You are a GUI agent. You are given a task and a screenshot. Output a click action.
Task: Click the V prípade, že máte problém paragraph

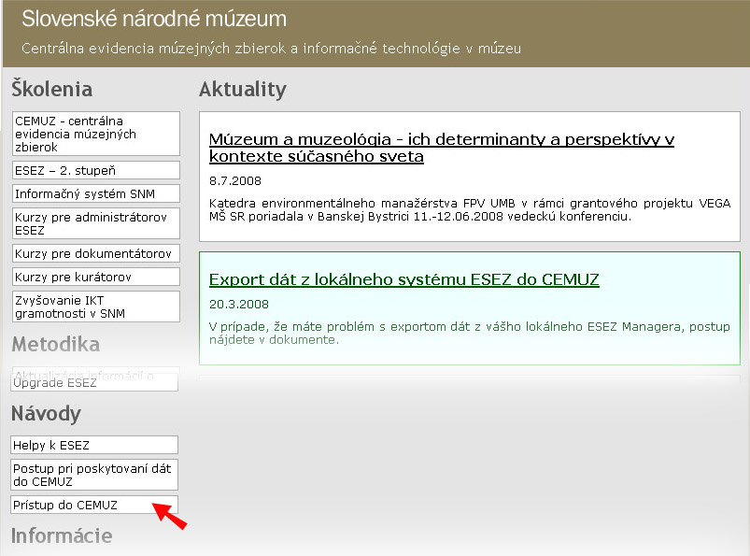click(x=470, y=333)
